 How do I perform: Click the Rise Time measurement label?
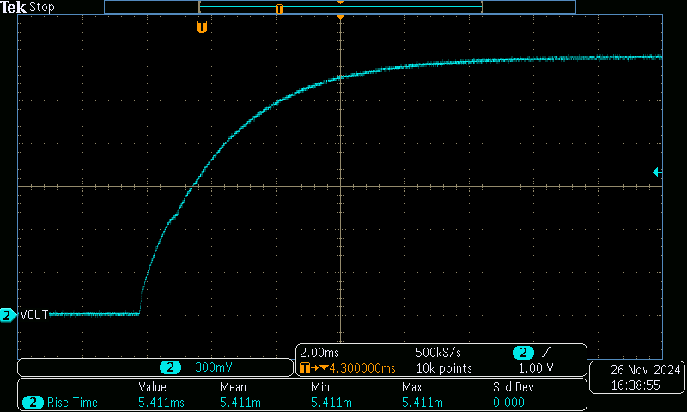coord(72,403)
